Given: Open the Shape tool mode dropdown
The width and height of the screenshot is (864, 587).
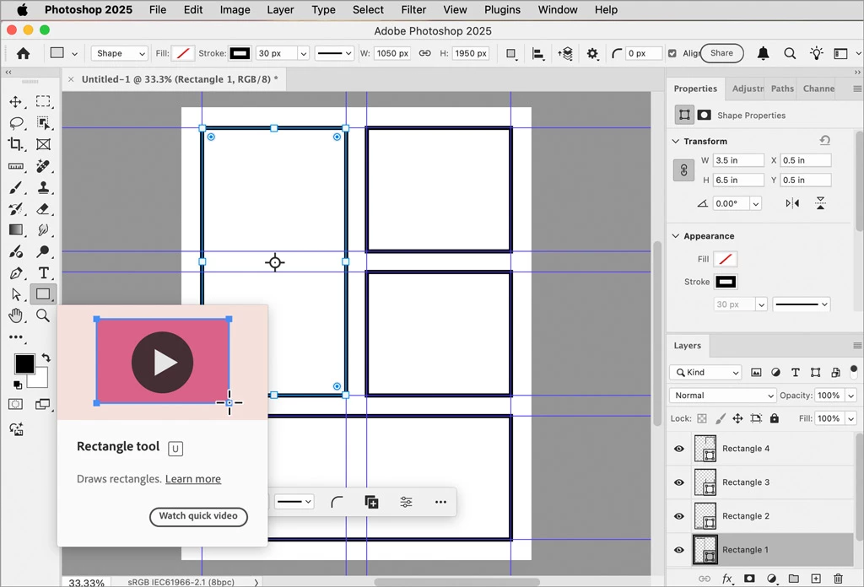Looking at the screenshot, I should [120, 53].
